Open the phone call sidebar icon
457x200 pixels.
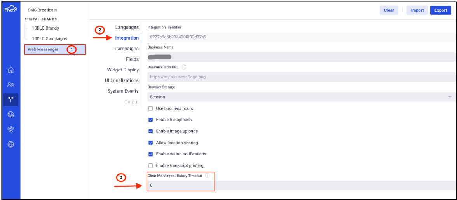tap(11, 130)
